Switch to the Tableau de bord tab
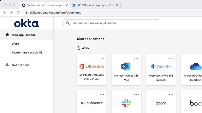The width and height of the screenshot is (202, 113). (45, 5)
